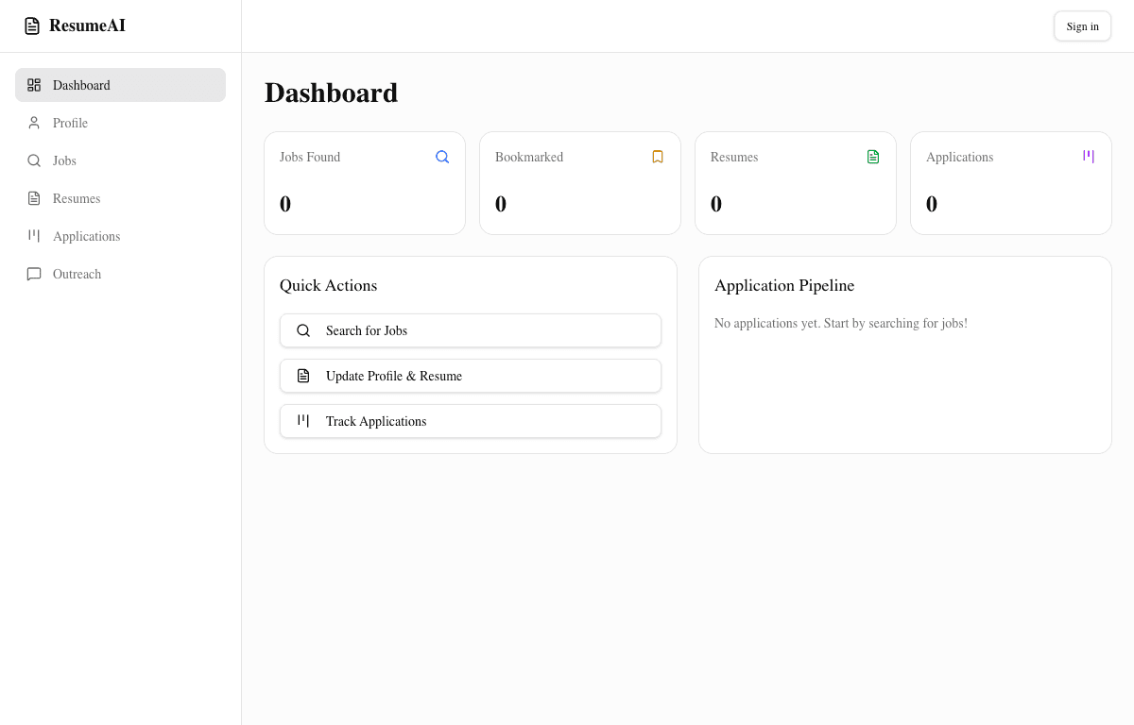This screenshot has height=725, width=1134.
Task: Click the green document icon on Resumes card
Action: point(873,157)
